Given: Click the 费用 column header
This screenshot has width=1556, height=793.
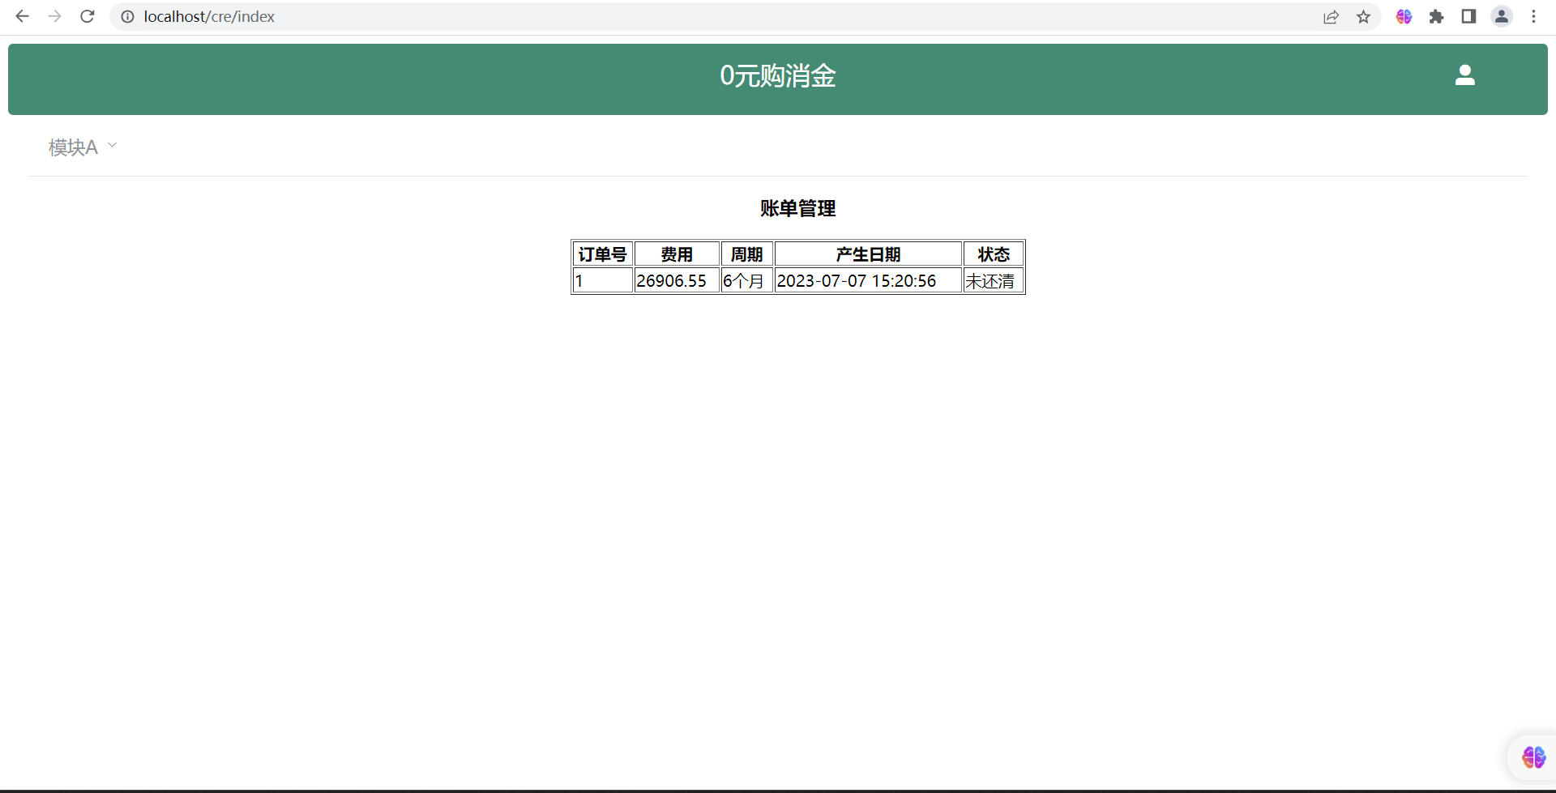Looking at the screenshot, I should click(678, 254).
